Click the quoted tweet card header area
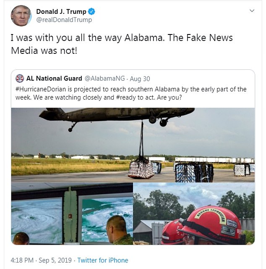 [x=133, y=79]
